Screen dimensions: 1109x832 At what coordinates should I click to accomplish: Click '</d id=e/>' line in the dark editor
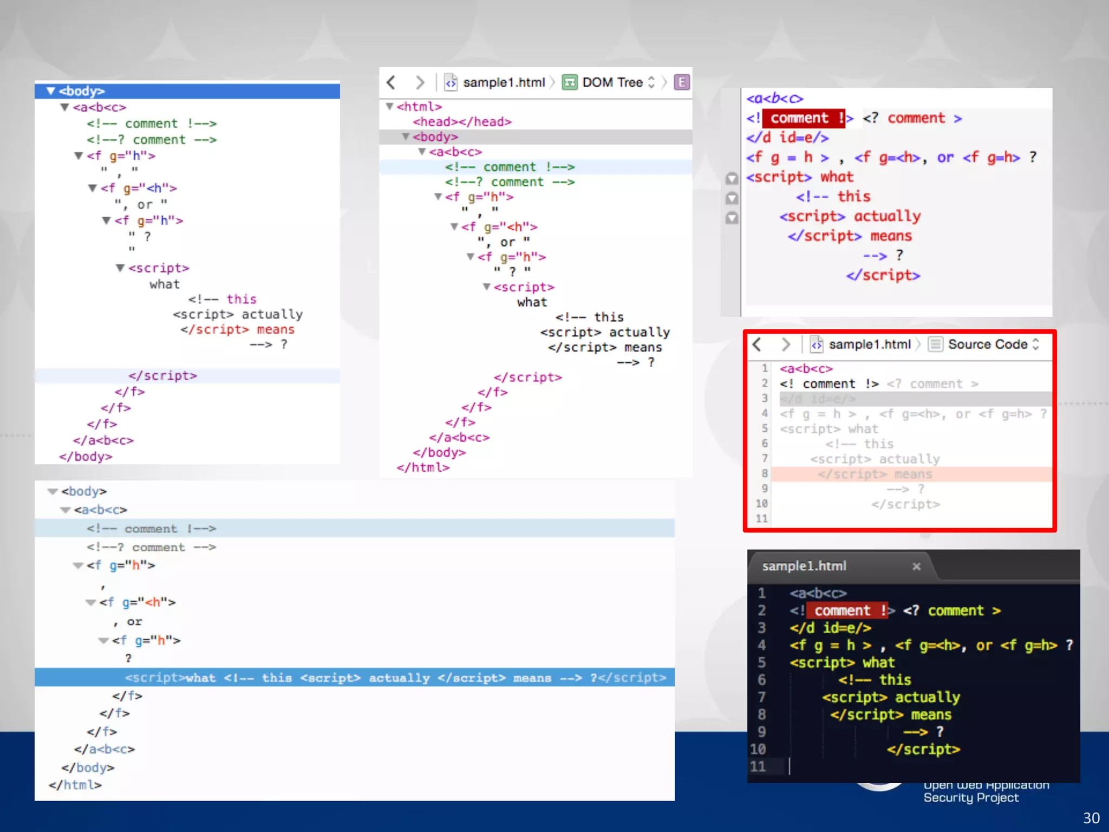(831, 628)
